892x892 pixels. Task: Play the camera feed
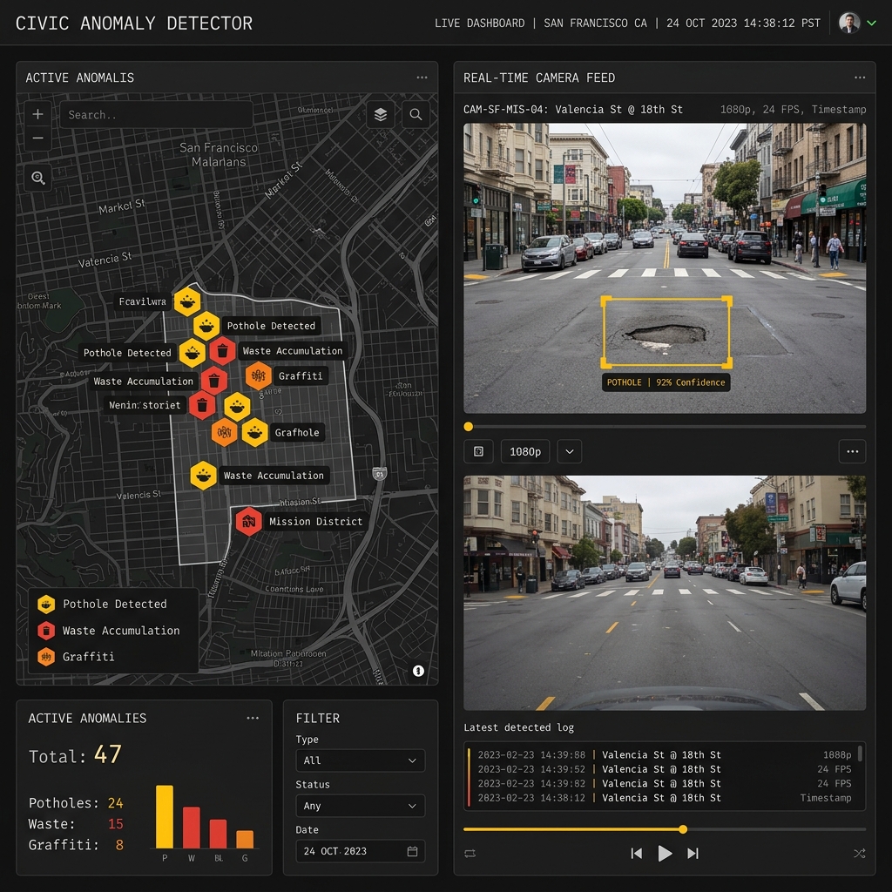point(665,854)
